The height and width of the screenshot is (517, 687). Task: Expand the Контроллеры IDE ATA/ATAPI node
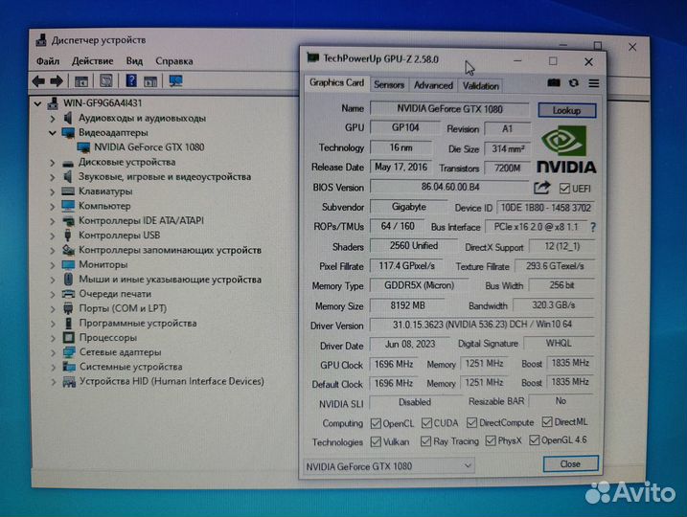pyautogui.click(x=52, y=221)
